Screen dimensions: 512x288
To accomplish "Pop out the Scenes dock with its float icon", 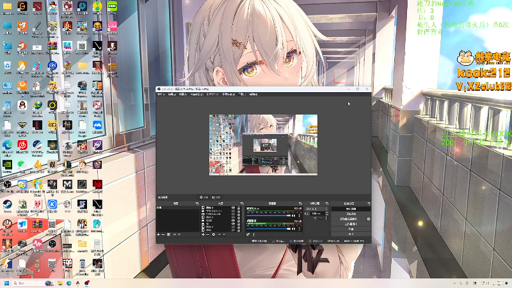I will (197, 204).
